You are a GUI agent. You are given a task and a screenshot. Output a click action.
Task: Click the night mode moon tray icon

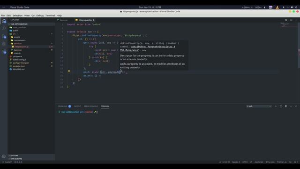tap(284, 8)
